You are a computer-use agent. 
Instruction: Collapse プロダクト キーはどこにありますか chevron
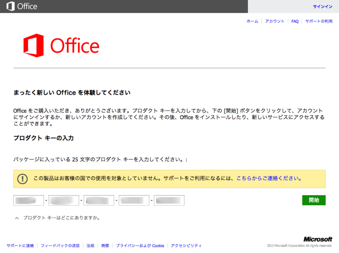(x=17, y=218)
